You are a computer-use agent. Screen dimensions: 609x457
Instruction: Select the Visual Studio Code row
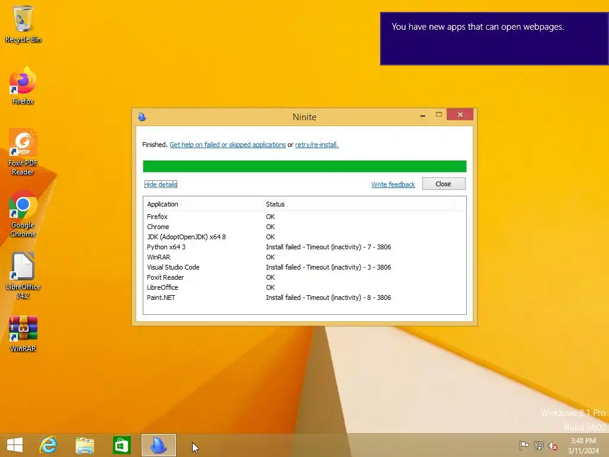(304, 267)
